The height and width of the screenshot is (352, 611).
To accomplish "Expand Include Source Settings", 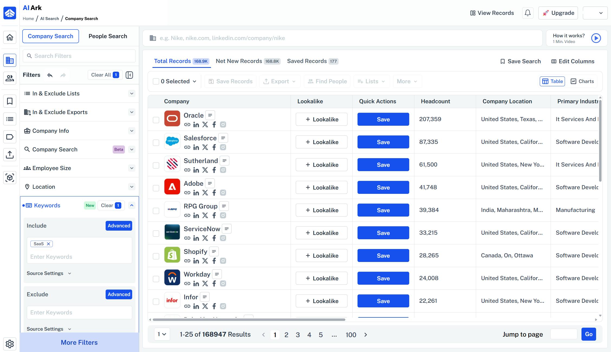I will click(x=49, y=273).
